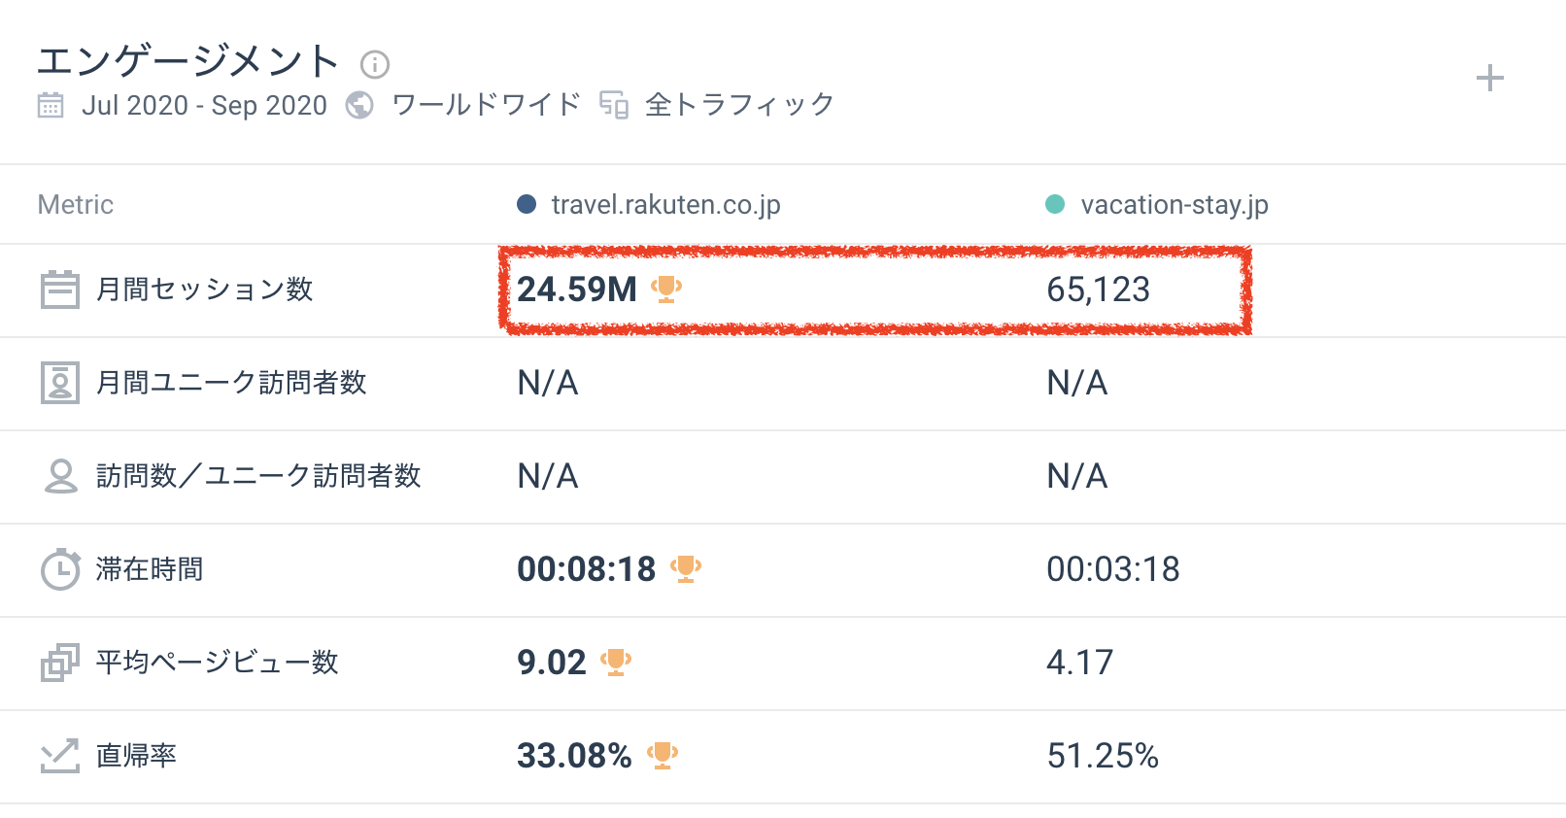This screenshot has width=1566, height=818.
Task: Click the device icon beside 全トラフィック
Action: click(x=614, y=105)
